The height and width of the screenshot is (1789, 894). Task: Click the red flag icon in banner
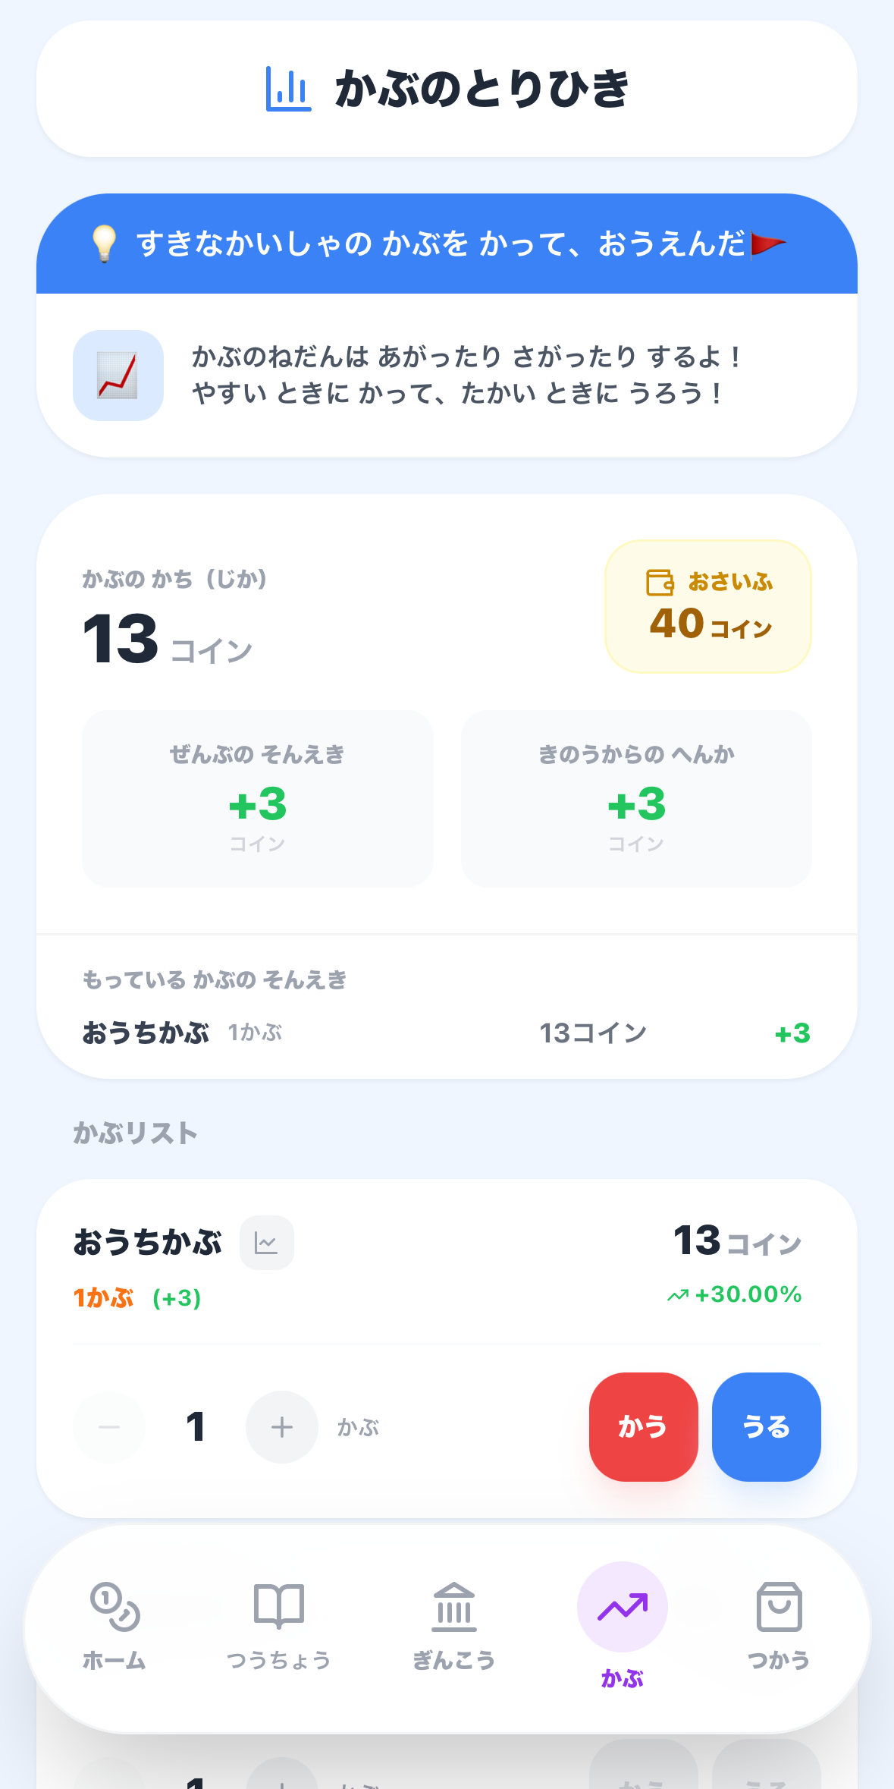767,244
